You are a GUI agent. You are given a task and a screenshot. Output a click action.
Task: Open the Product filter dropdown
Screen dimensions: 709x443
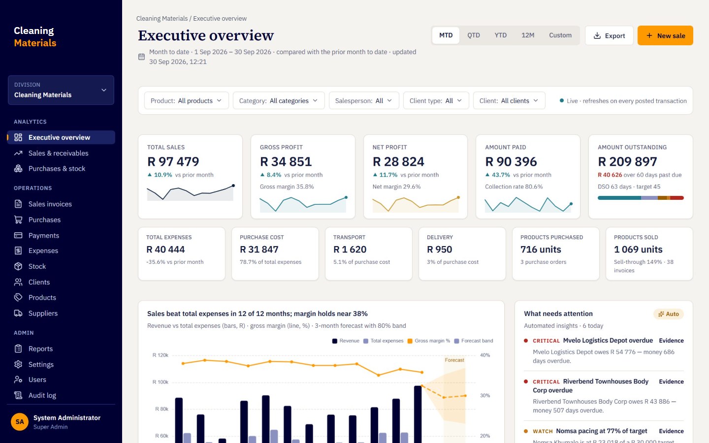[186, 100]
